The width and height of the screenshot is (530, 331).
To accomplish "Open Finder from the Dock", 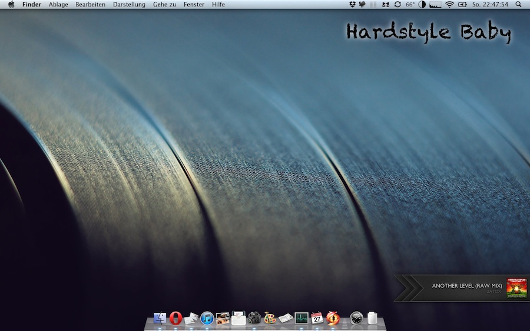I will click(160, 318).
